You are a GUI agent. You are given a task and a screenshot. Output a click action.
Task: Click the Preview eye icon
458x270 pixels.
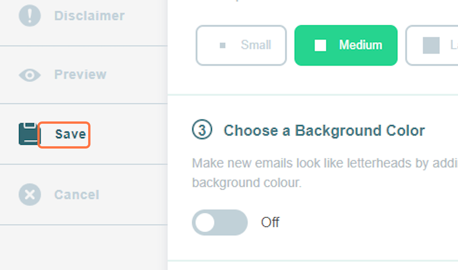coord(29,75)
